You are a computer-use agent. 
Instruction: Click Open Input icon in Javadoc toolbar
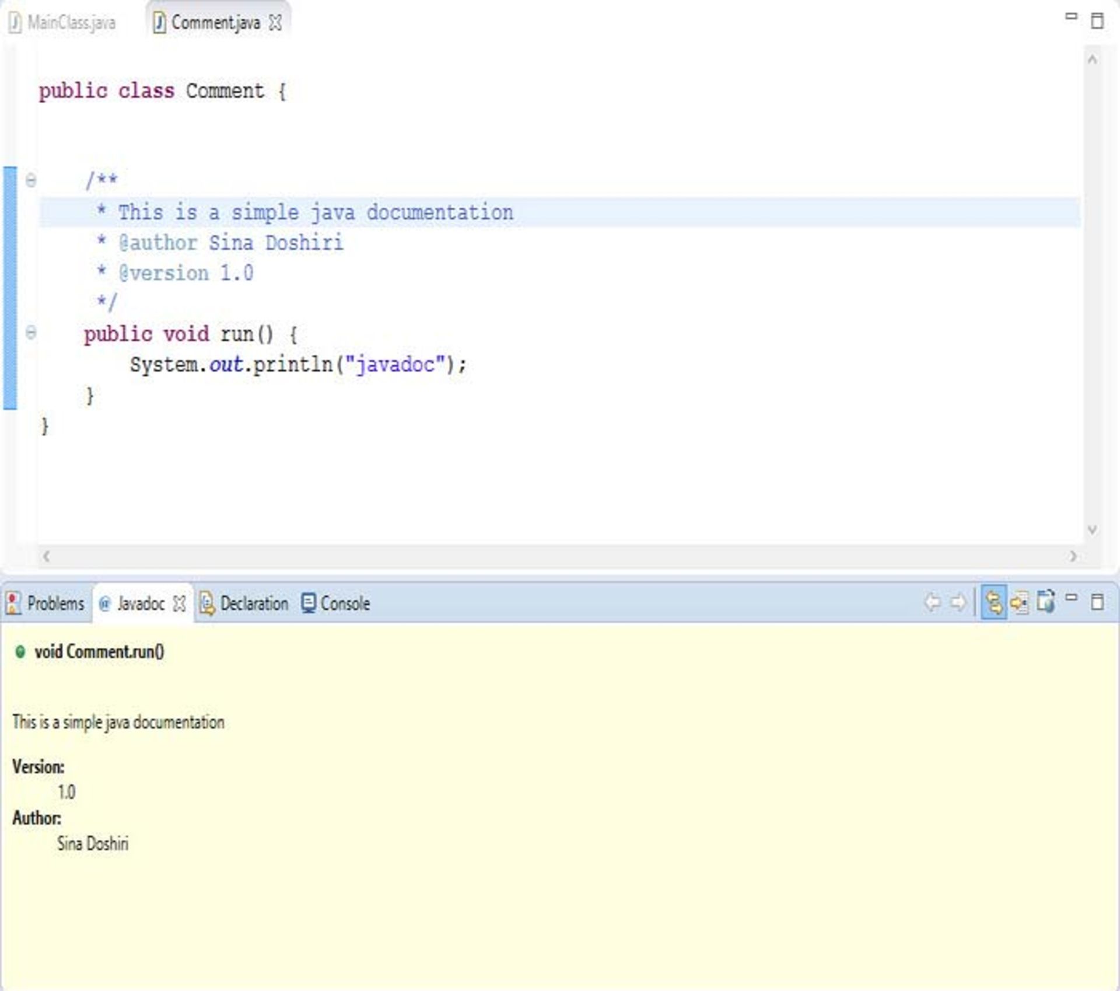pyautogui.click(x=1020, y=602)
